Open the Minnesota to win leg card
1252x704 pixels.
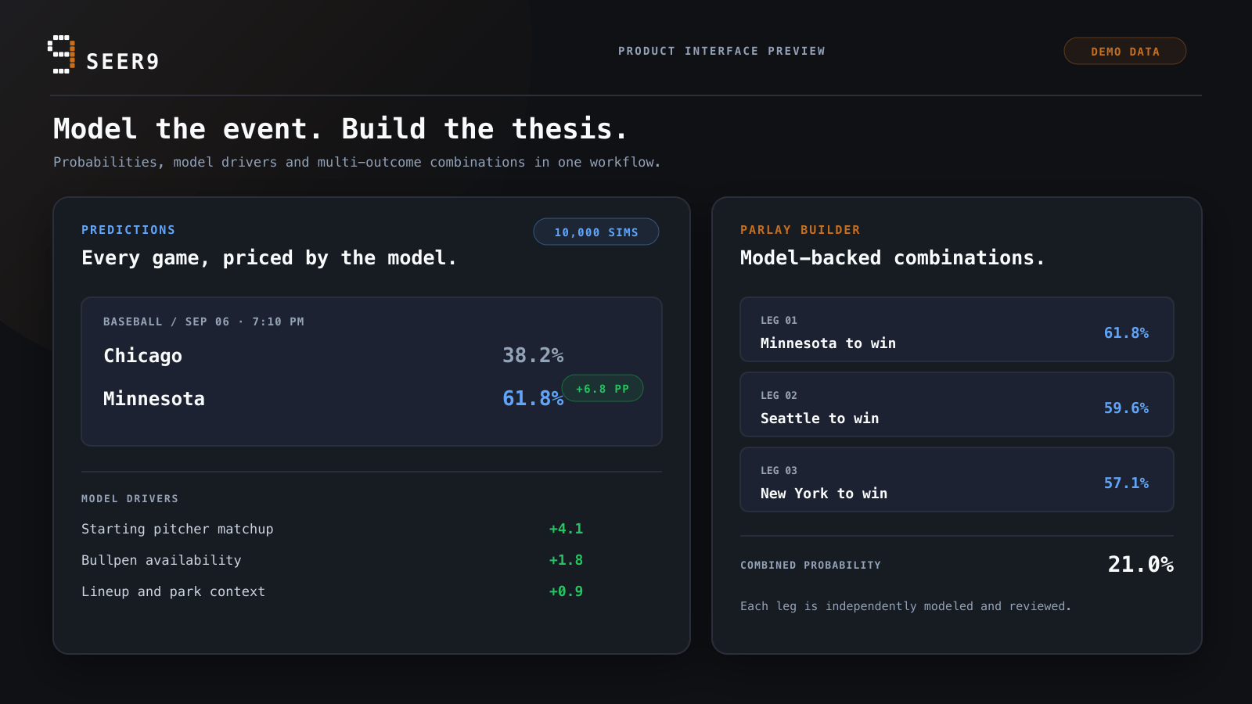(957, 329)
